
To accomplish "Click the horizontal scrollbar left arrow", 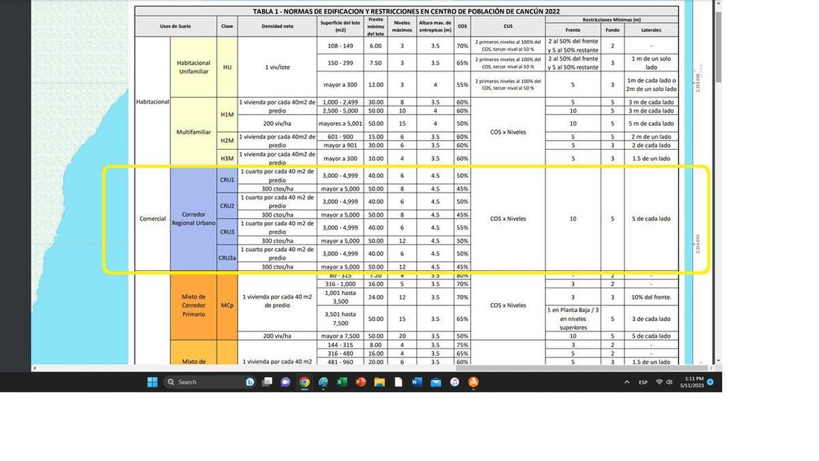I will [x=34, y=368].
